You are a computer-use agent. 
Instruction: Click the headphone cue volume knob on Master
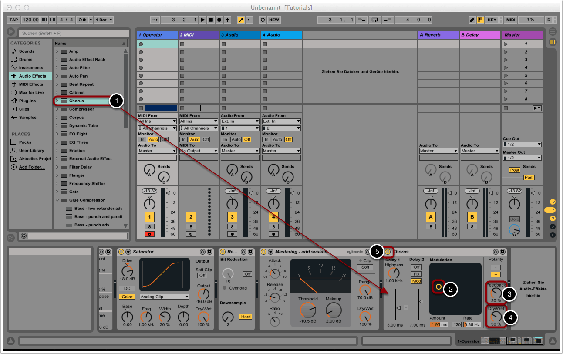click(x=514, y=229)
